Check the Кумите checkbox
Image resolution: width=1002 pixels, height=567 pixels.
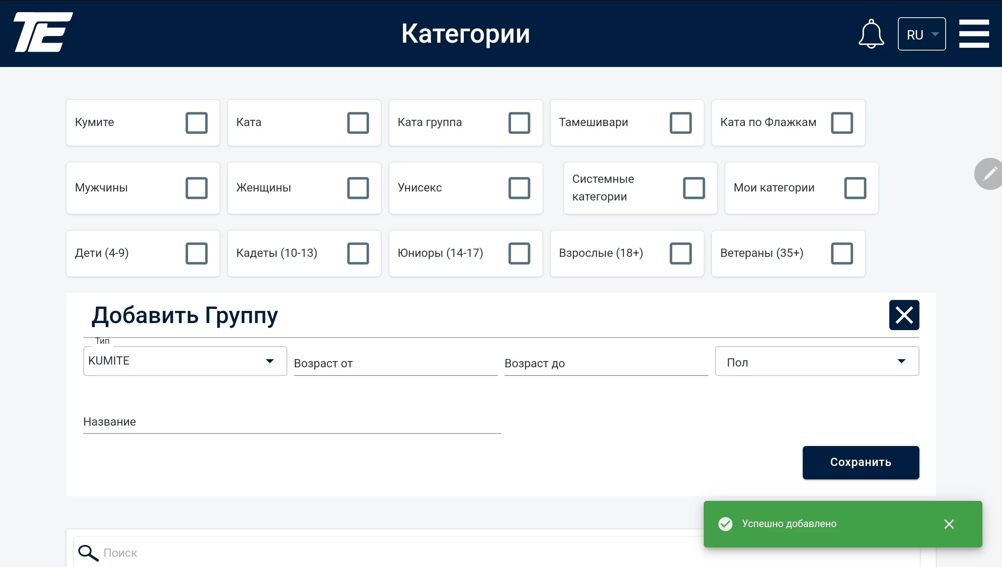tap(196, 123)
